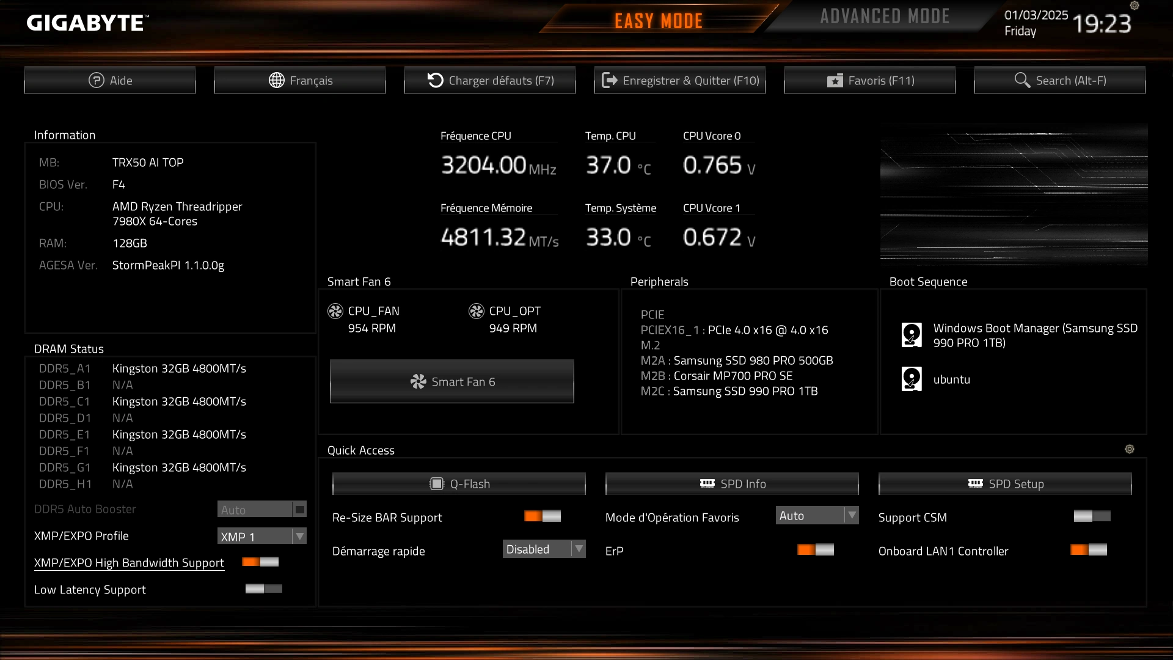This screenshot has width=1173, height=660.
Task: Open the SPD Info button
Action: 732,483
